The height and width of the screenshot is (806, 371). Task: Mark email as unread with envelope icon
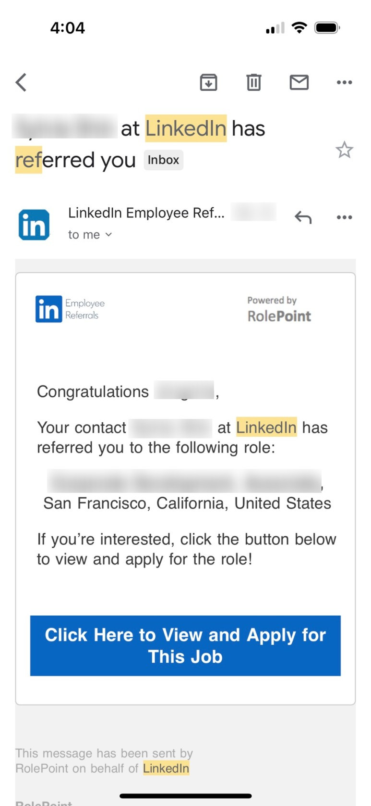click(299, 82)
